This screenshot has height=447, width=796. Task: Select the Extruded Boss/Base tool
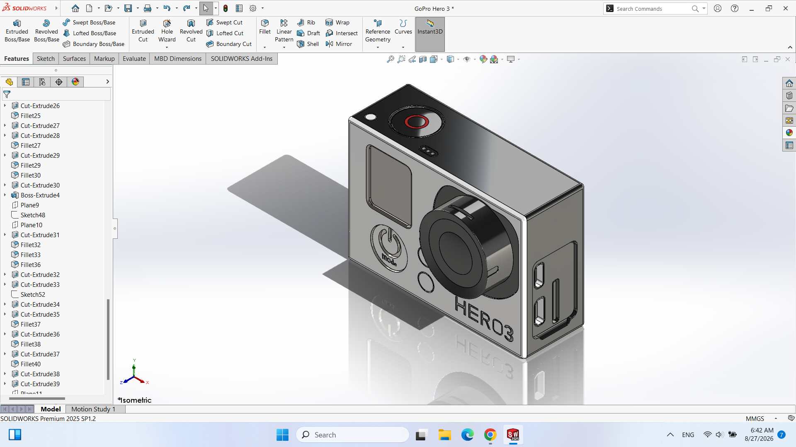click(17, 31)
